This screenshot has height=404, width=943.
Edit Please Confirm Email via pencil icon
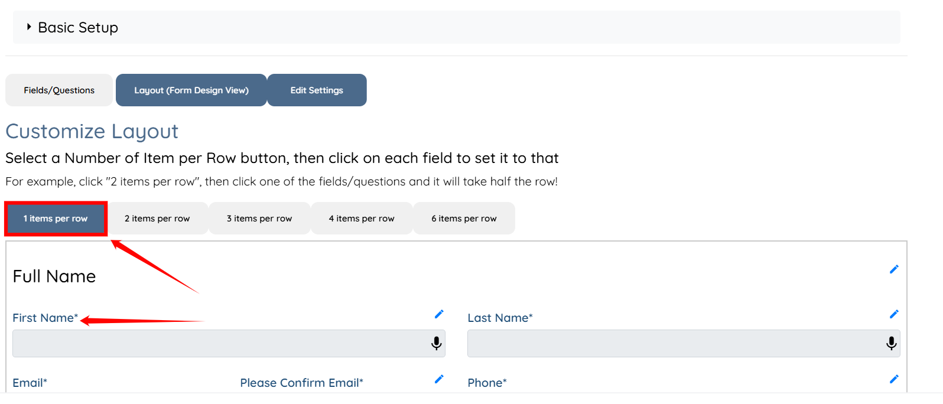pyautogui.click(x=439, y=379)
